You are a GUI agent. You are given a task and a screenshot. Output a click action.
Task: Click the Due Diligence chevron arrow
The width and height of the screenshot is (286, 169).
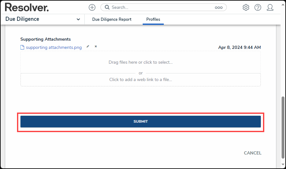click(78, 19)
